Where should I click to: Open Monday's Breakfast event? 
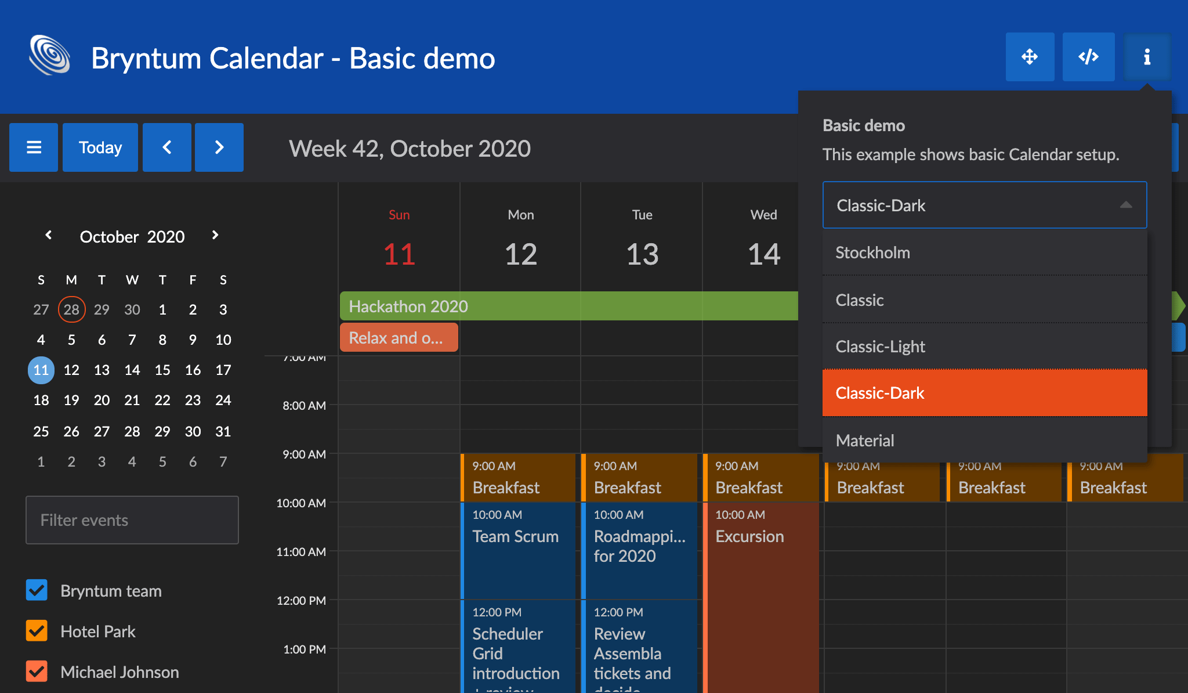(519, 477)
